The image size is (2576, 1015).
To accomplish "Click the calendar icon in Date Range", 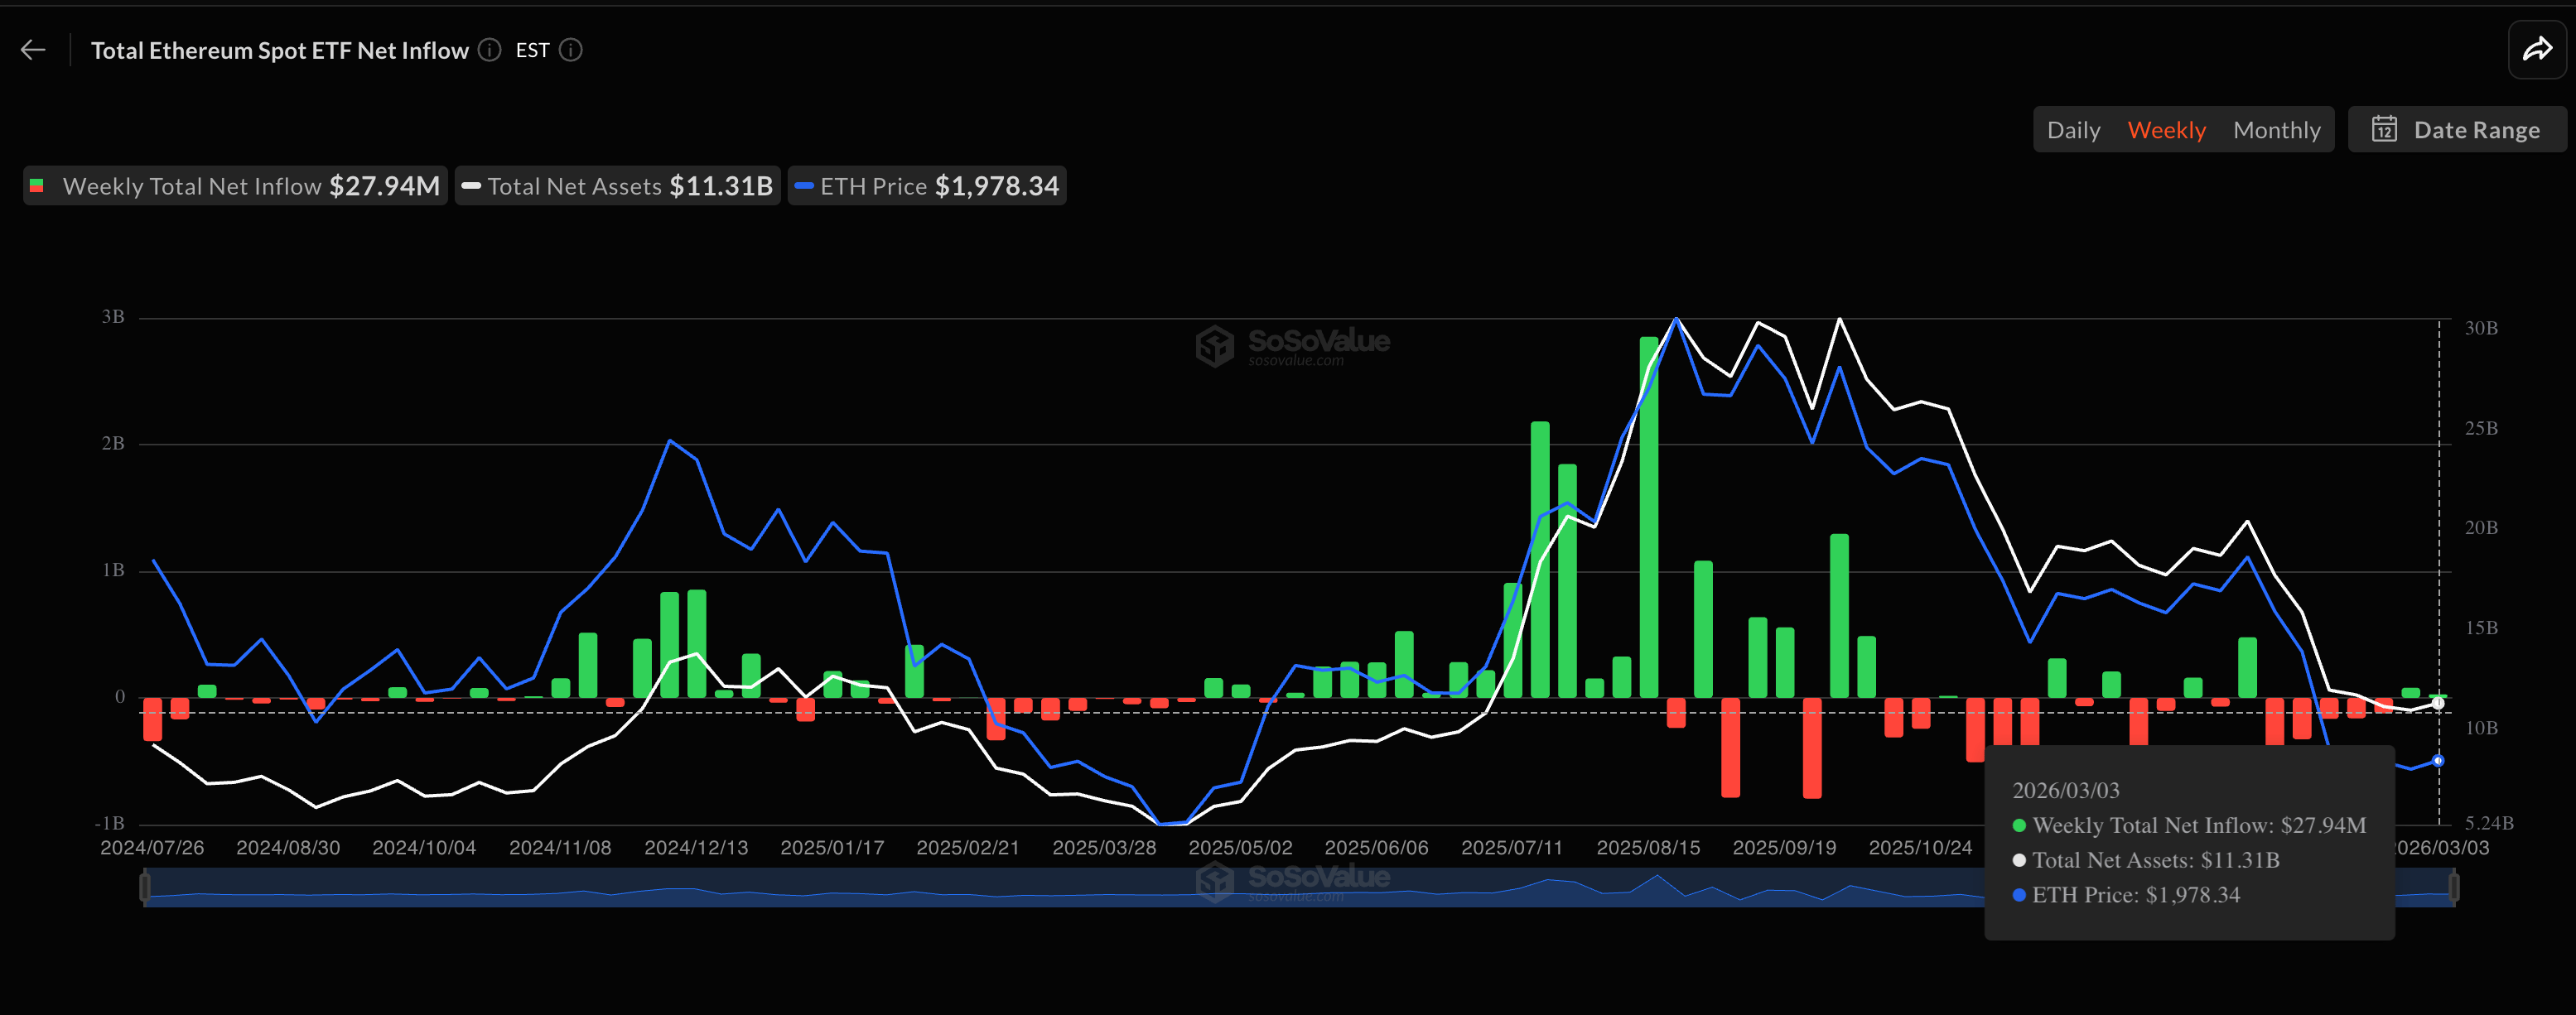I will tap(2385, 129).
